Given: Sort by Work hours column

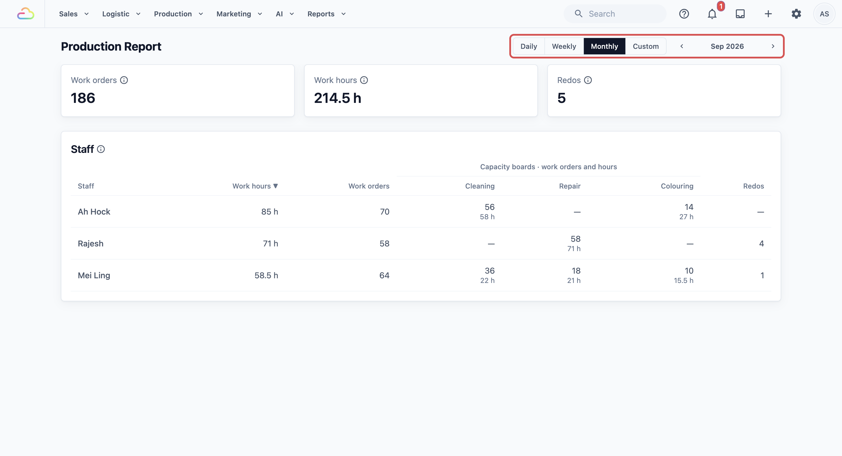Looking at the screenshot, I should click(x=255, y=186).
